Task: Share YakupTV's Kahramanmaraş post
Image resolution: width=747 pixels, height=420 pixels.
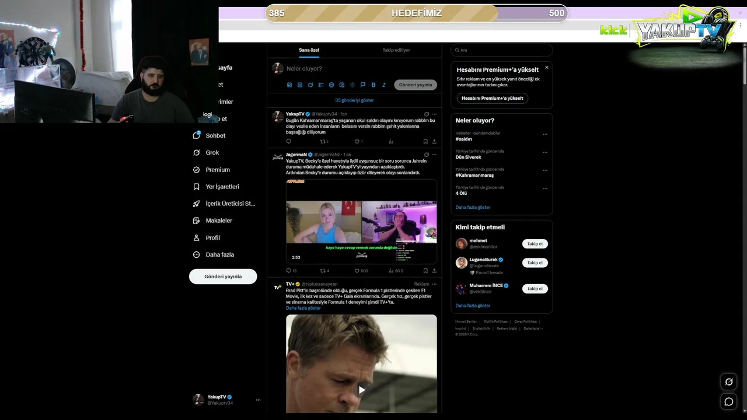Action: 434,142
